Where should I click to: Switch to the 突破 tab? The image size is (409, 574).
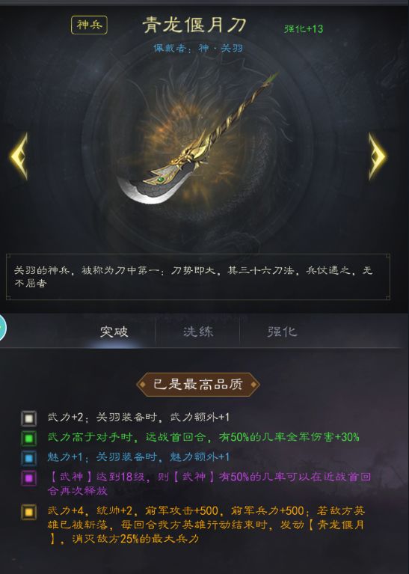point(114,332)
